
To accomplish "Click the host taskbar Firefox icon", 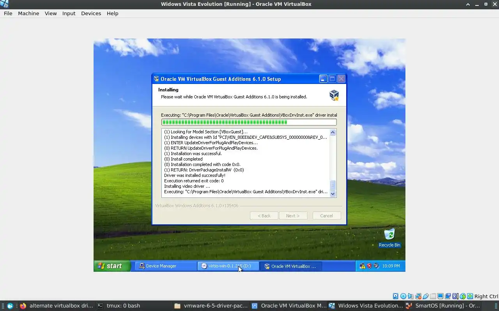I will pyautogui.click(x=23, y=306).
